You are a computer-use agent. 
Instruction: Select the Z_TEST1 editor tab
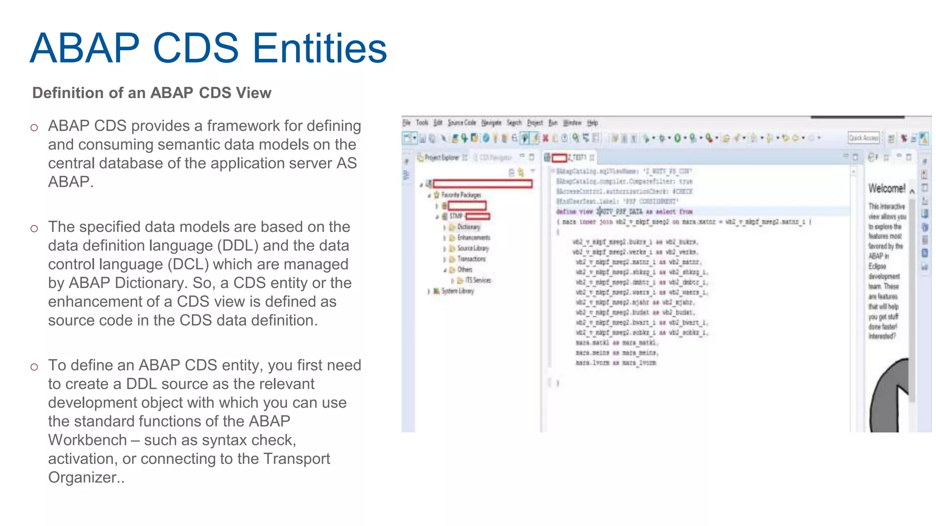pos(577,158)
